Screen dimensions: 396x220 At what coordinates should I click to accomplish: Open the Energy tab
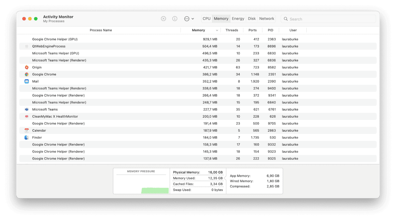(x=238, y=19)
